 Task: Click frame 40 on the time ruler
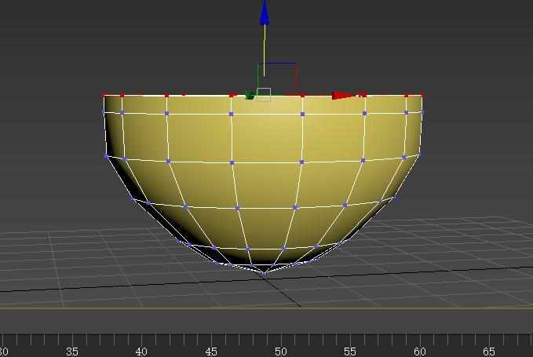pyautogui.click(x=141, y=351)
